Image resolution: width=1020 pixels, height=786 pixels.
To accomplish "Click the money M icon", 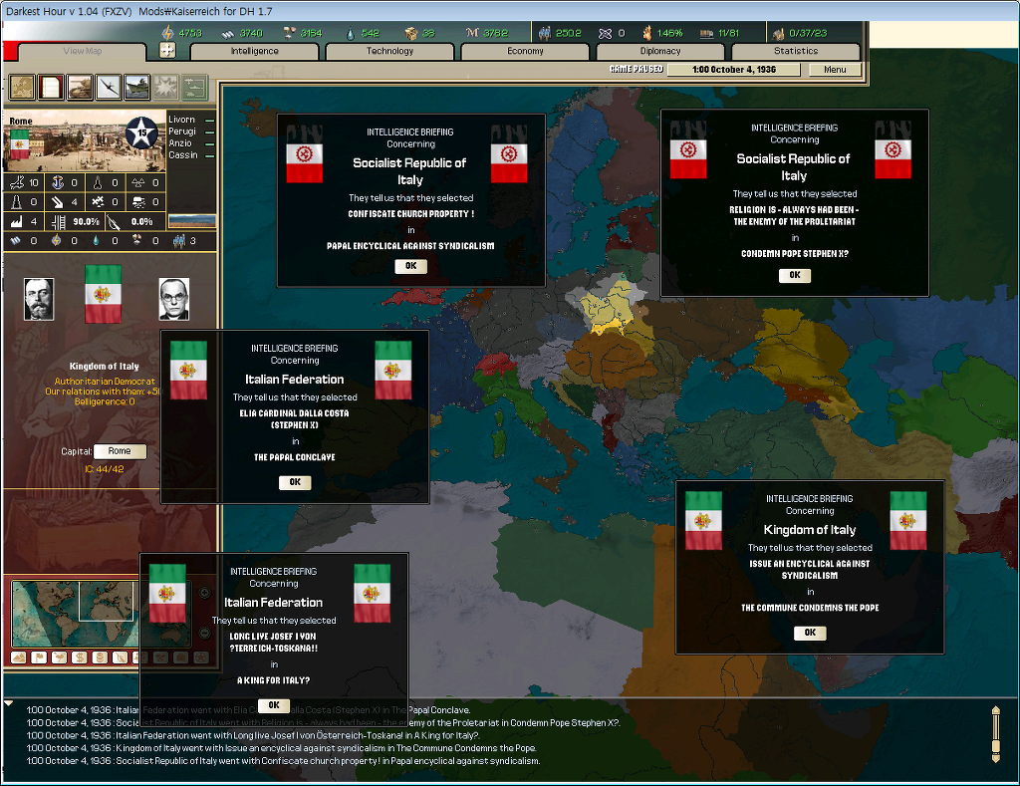I will pyautogui.click(x=472, y=33).
